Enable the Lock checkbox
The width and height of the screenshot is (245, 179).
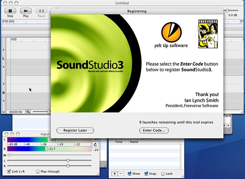tap(163, 174)
